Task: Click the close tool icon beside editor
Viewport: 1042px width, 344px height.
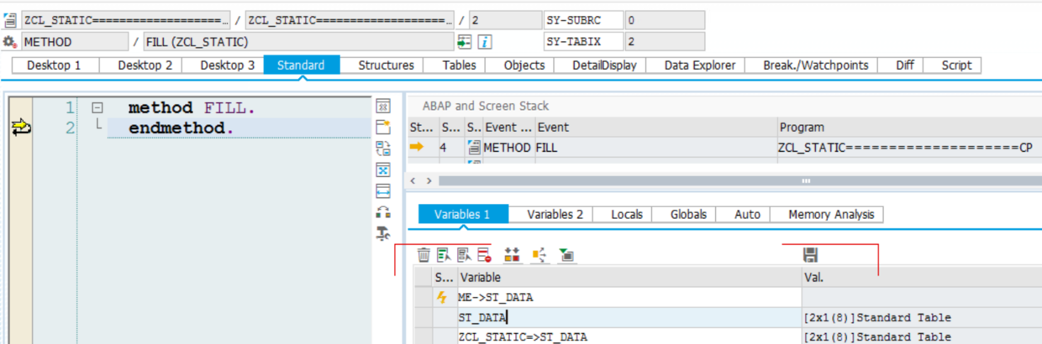Action: (x=383, y=107)
